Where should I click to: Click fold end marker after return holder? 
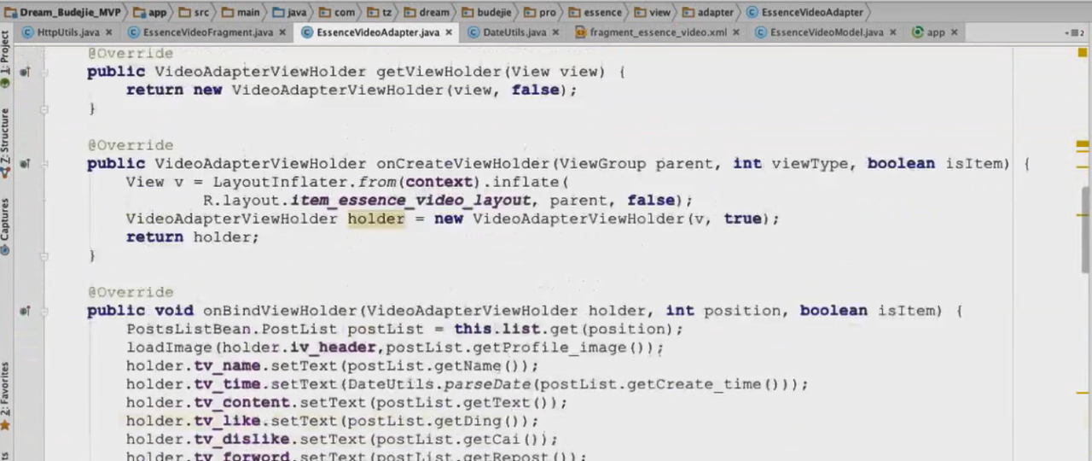[44, 255]
